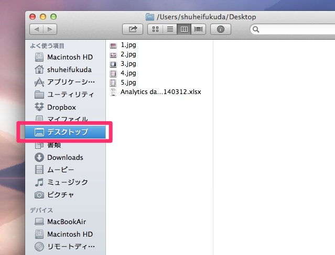Image resolution: width=335 pixels, height=255 pixels.
Task: Select file 5.jpg
Action: [x=128, y=83]
